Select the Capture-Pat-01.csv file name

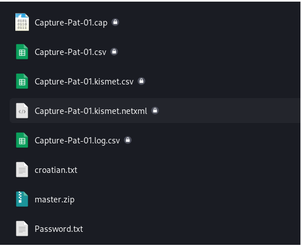[x=70, y=52]
